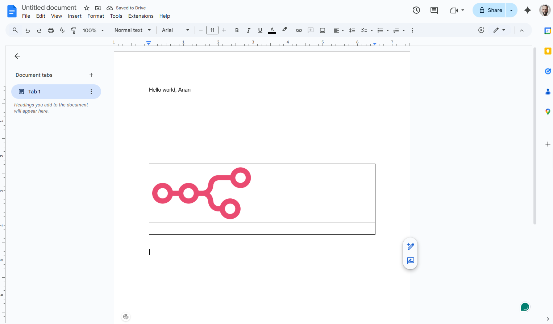Insert a link
Screen dimensions: 553x324
tap(299, 30)
